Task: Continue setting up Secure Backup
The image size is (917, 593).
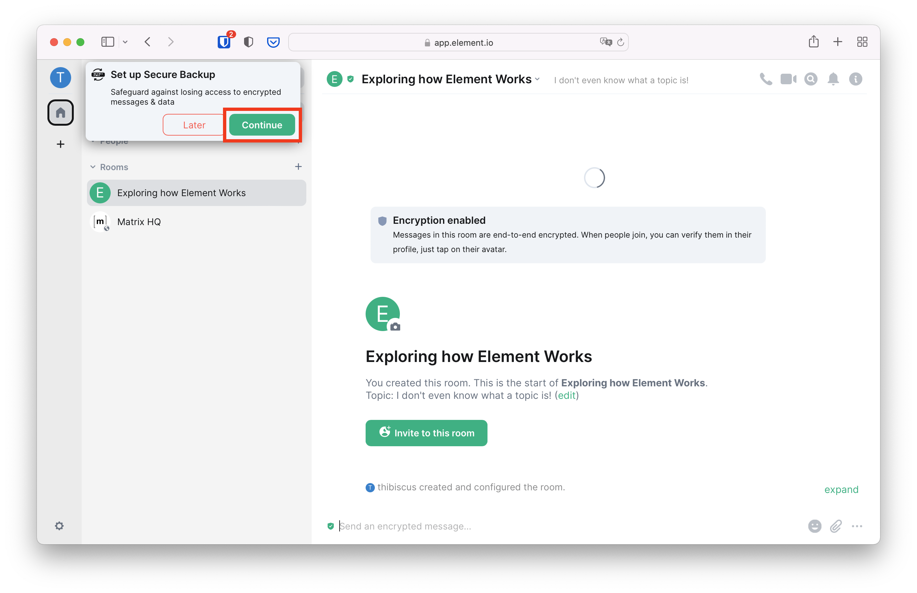Action: 261,125
